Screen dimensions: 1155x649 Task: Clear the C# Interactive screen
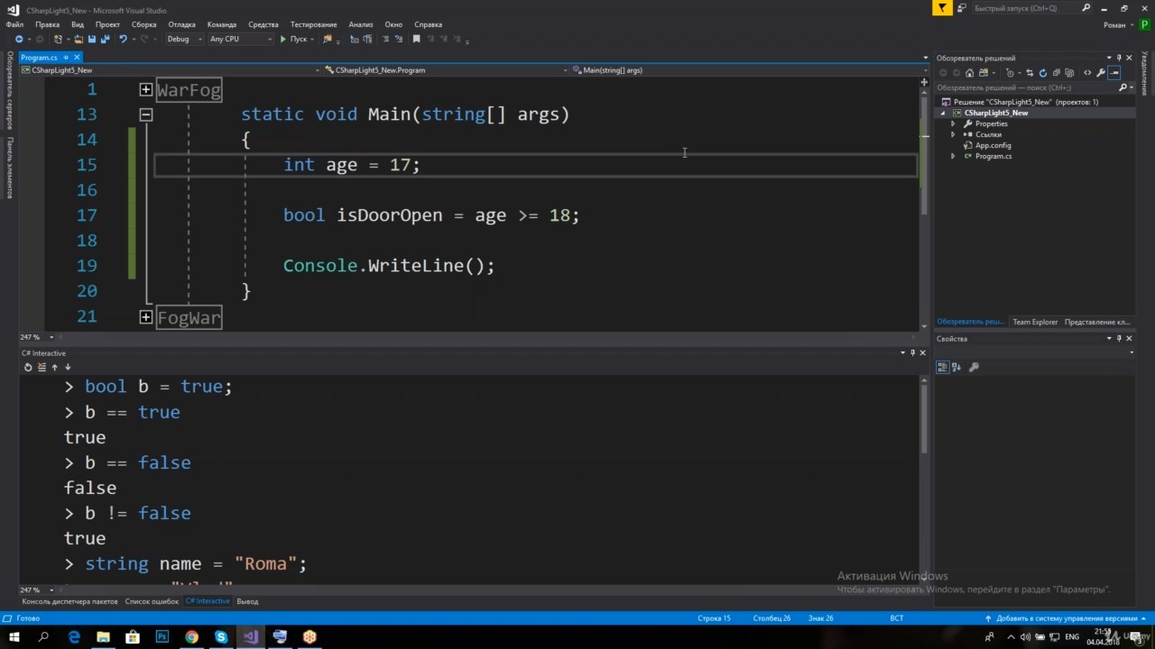coord(42,367)
